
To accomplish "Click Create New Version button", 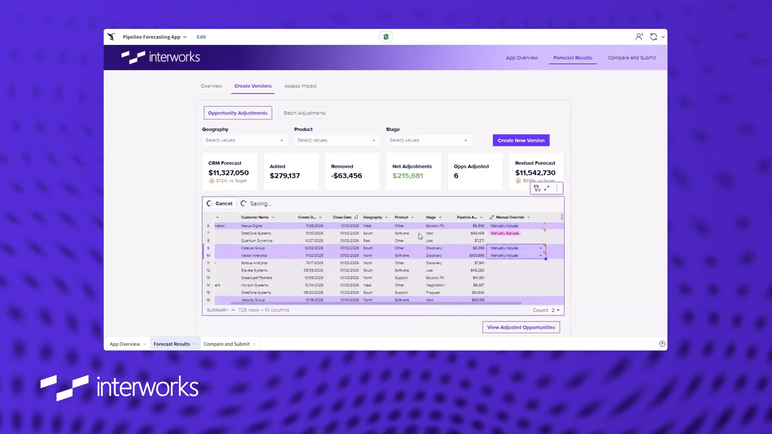I will (x=521, y=140).
